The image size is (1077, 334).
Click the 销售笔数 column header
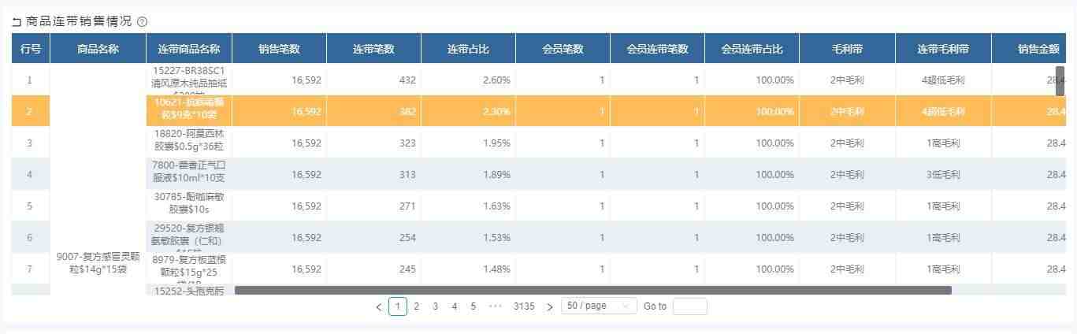click(279, 49)
